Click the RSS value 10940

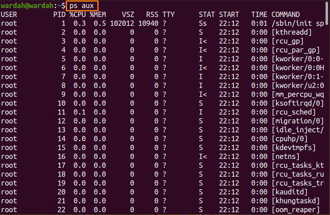pyautogui.click(x=148, y=23)
